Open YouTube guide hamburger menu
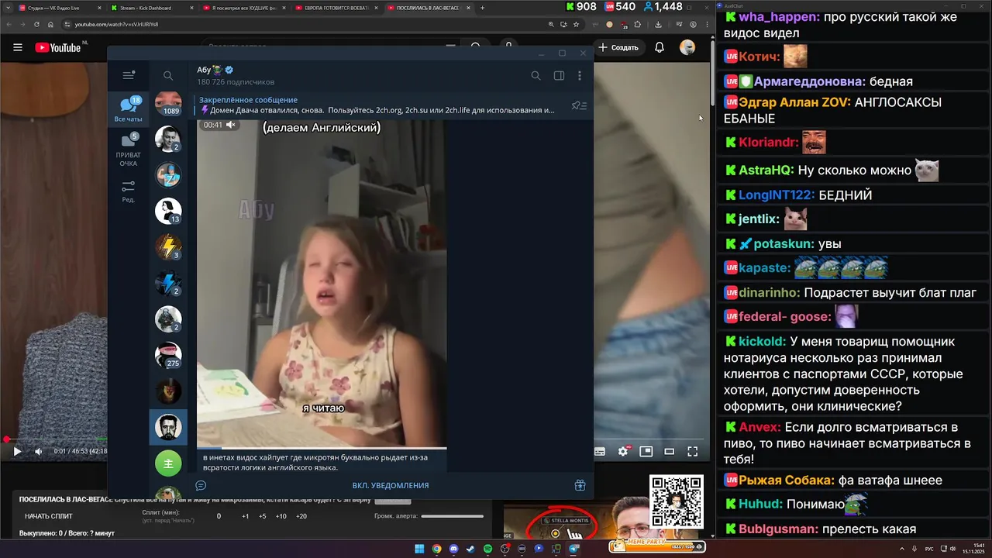 pos(18,47)
